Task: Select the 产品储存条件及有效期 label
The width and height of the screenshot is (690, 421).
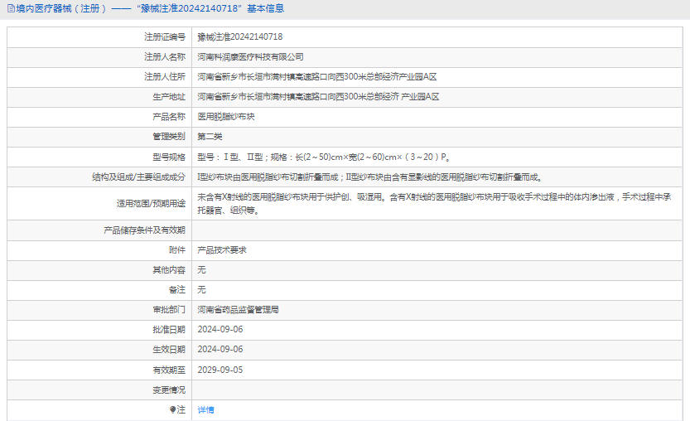Action: point(144,230)
